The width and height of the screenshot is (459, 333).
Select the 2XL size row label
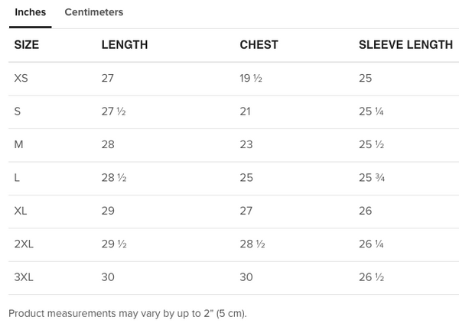pyautogui.click(x=24, y=244)
